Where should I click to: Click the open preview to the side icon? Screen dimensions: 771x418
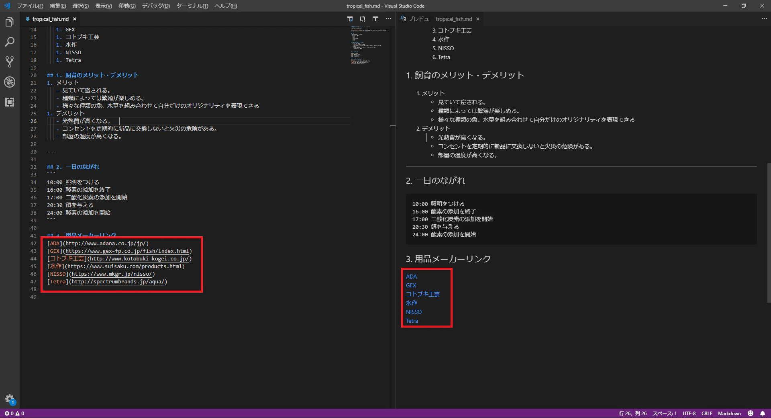click(x=350, y=19)
